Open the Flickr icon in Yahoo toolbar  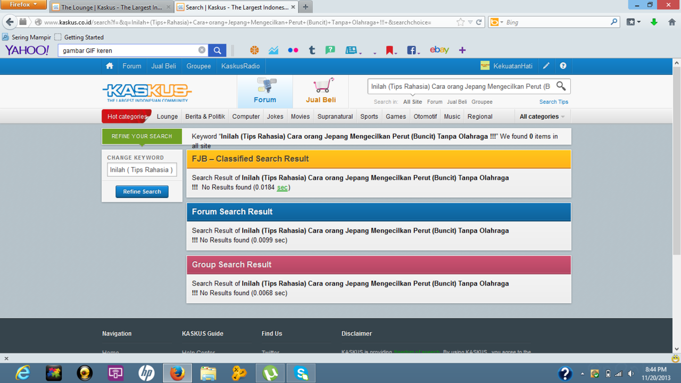coord(293,50)
